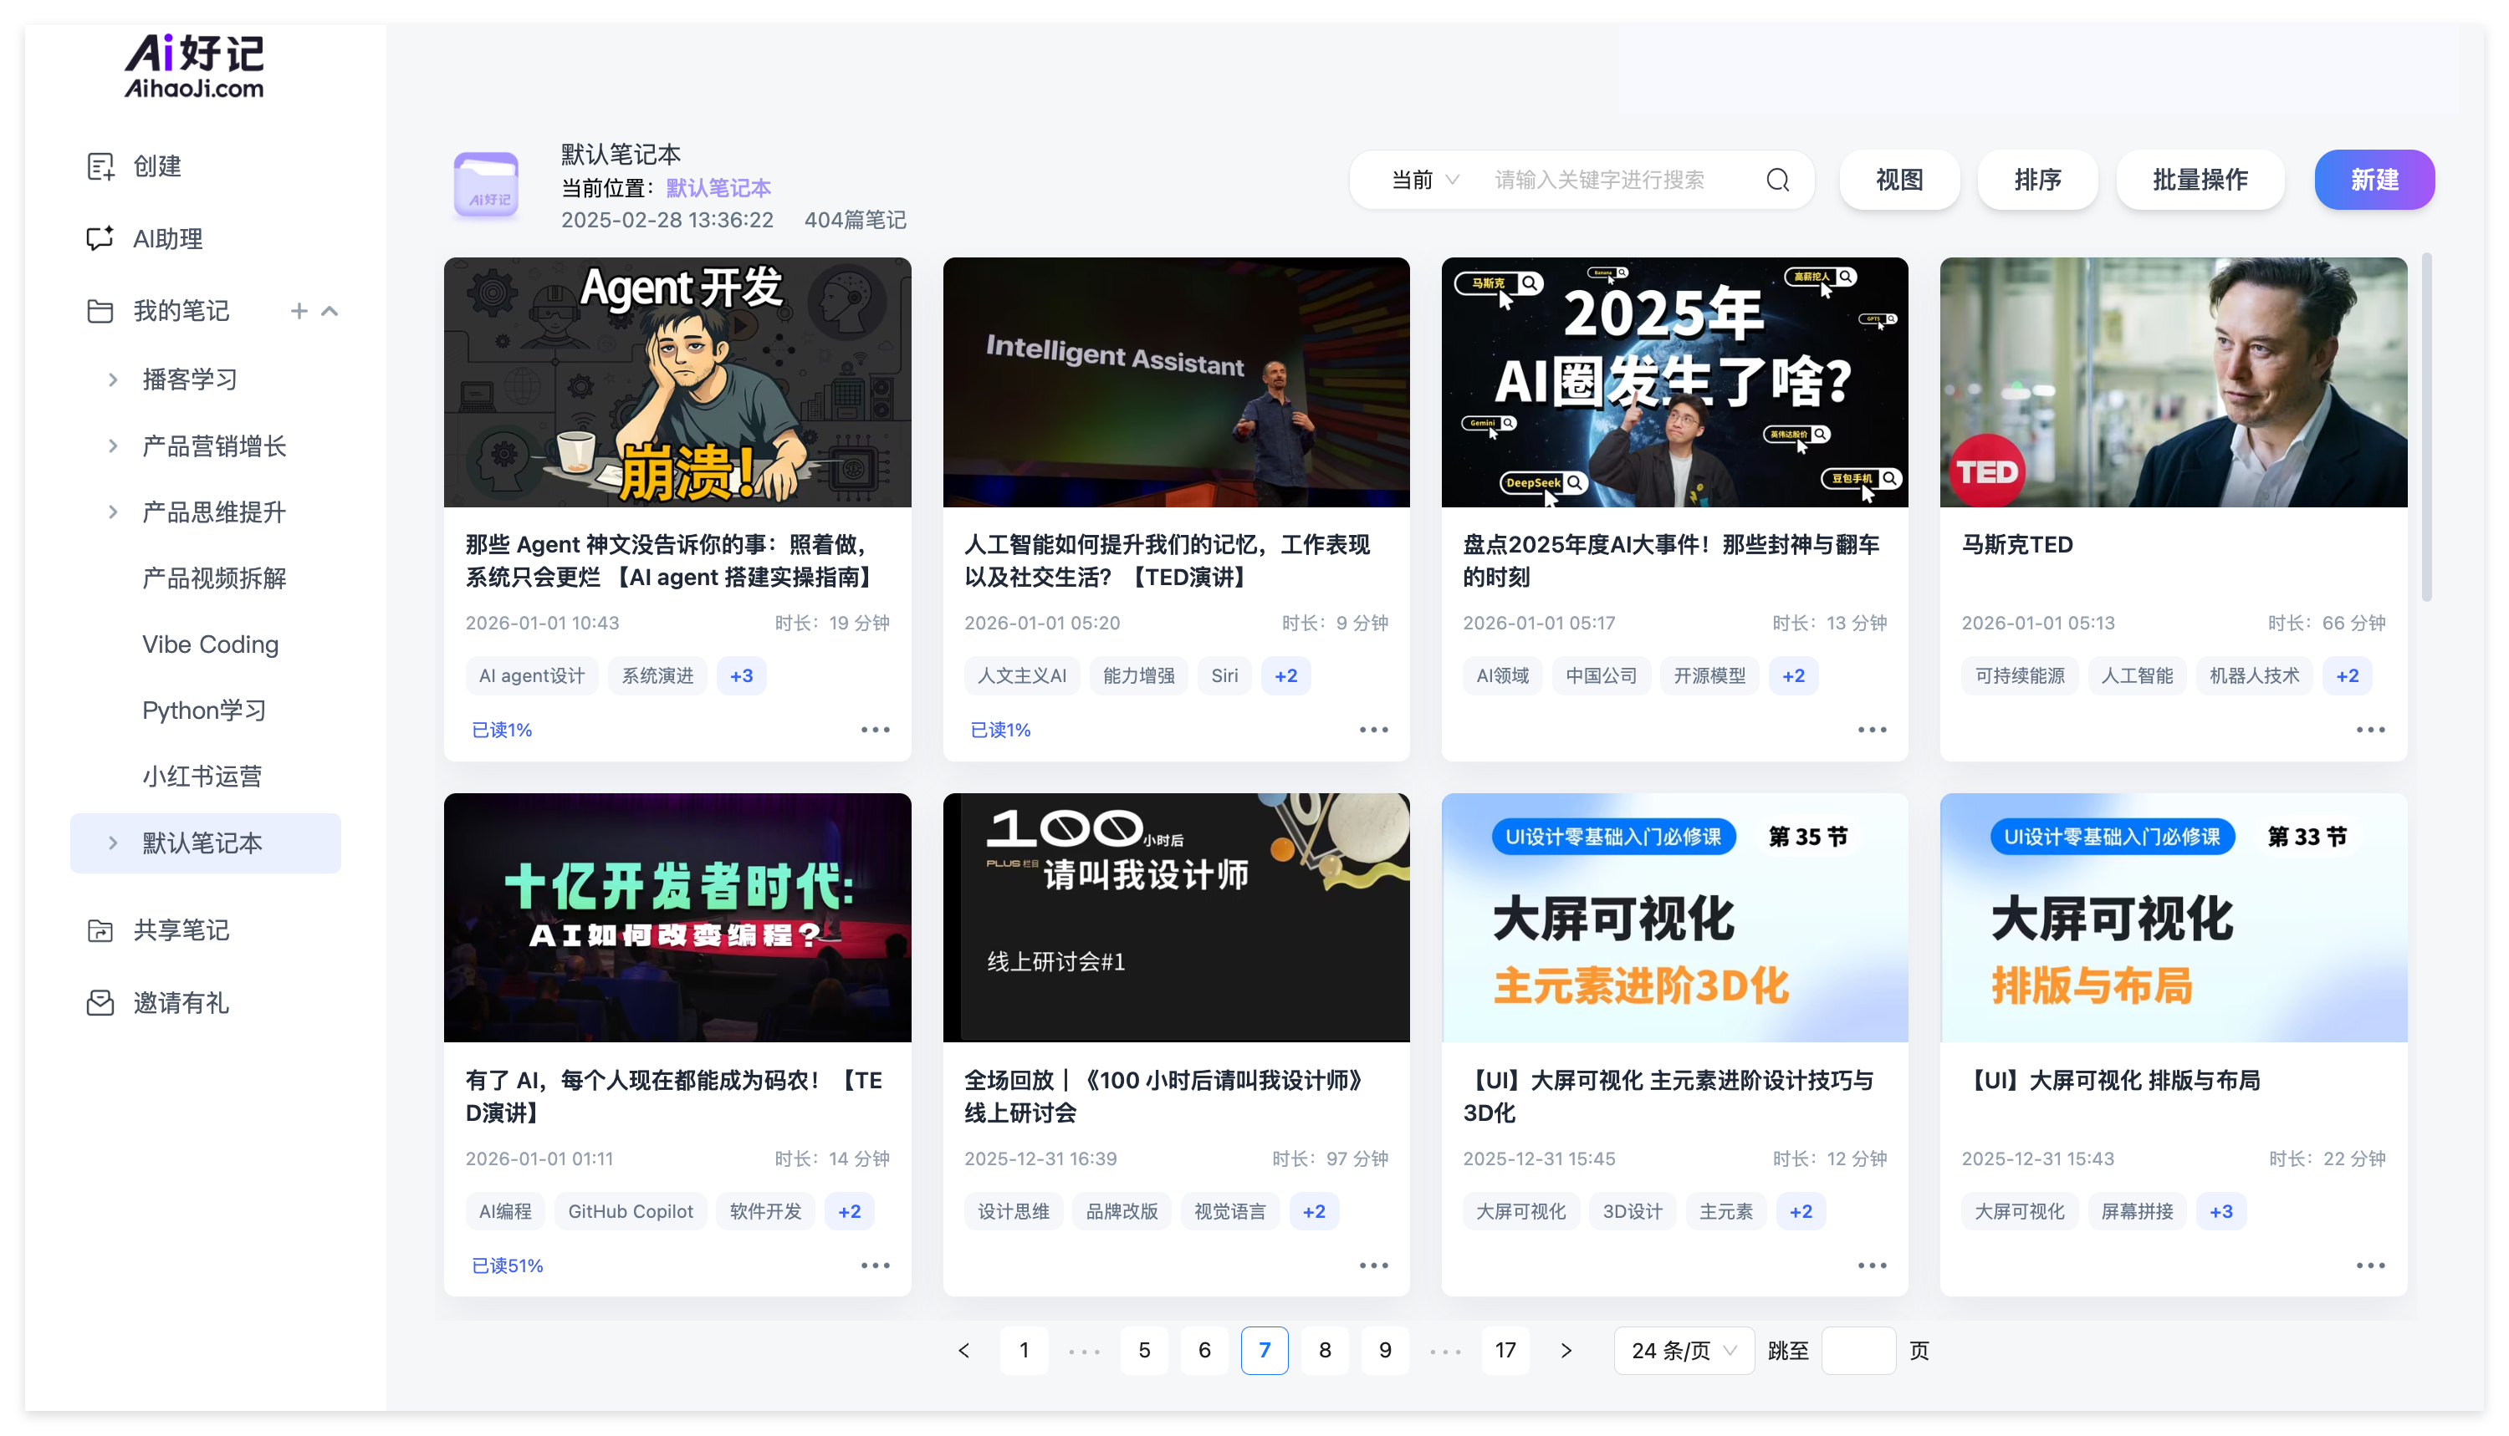Screen dimensions: 2509x1436
Task: Click 已读1% on the 人工智能如何提升 note
Action: pyautogui.click(x=1000, y=730)
